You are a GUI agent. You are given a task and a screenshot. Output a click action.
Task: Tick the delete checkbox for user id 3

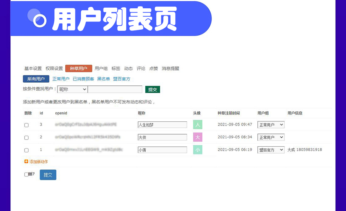pyautogui.click(x=26, y=125)
